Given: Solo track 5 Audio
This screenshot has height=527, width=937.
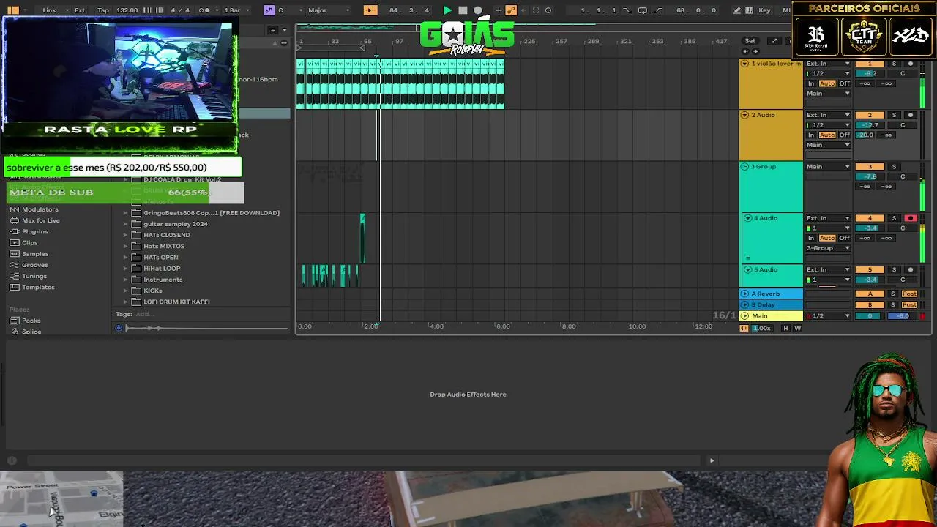Looking at the screenshot, I should pos(894,270).
